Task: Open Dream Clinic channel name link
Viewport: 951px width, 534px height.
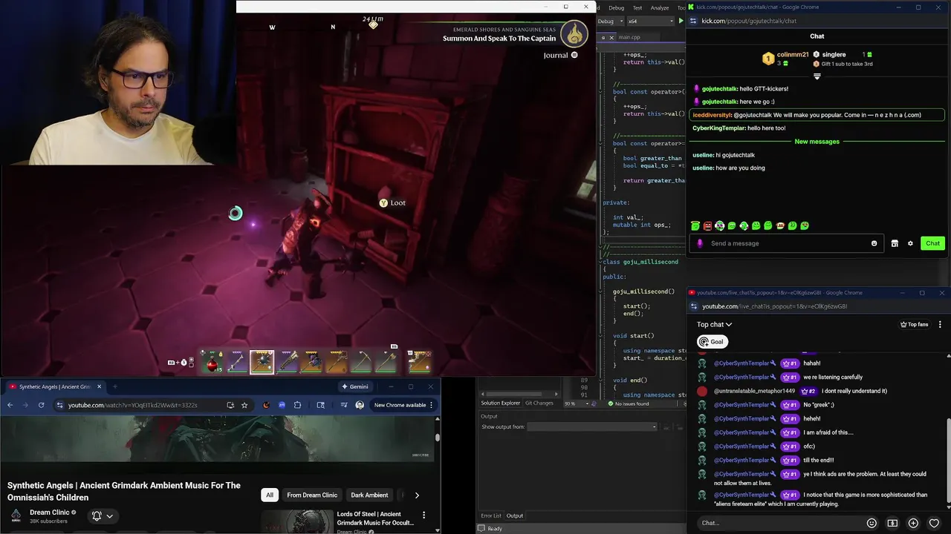Action: click(x=50, y=512)
